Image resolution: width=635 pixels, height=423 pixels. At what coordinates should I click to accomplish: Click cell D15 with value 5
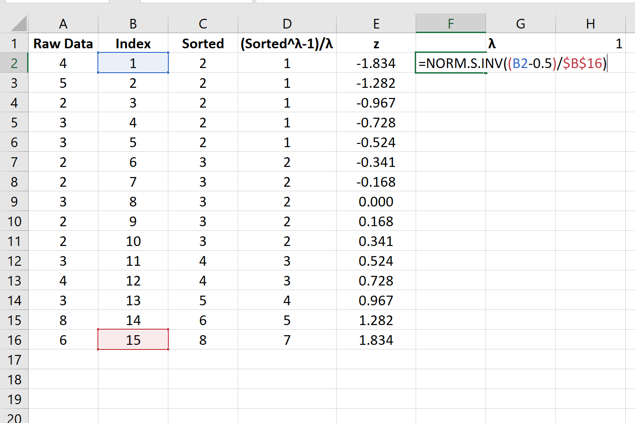coord(287,320)
